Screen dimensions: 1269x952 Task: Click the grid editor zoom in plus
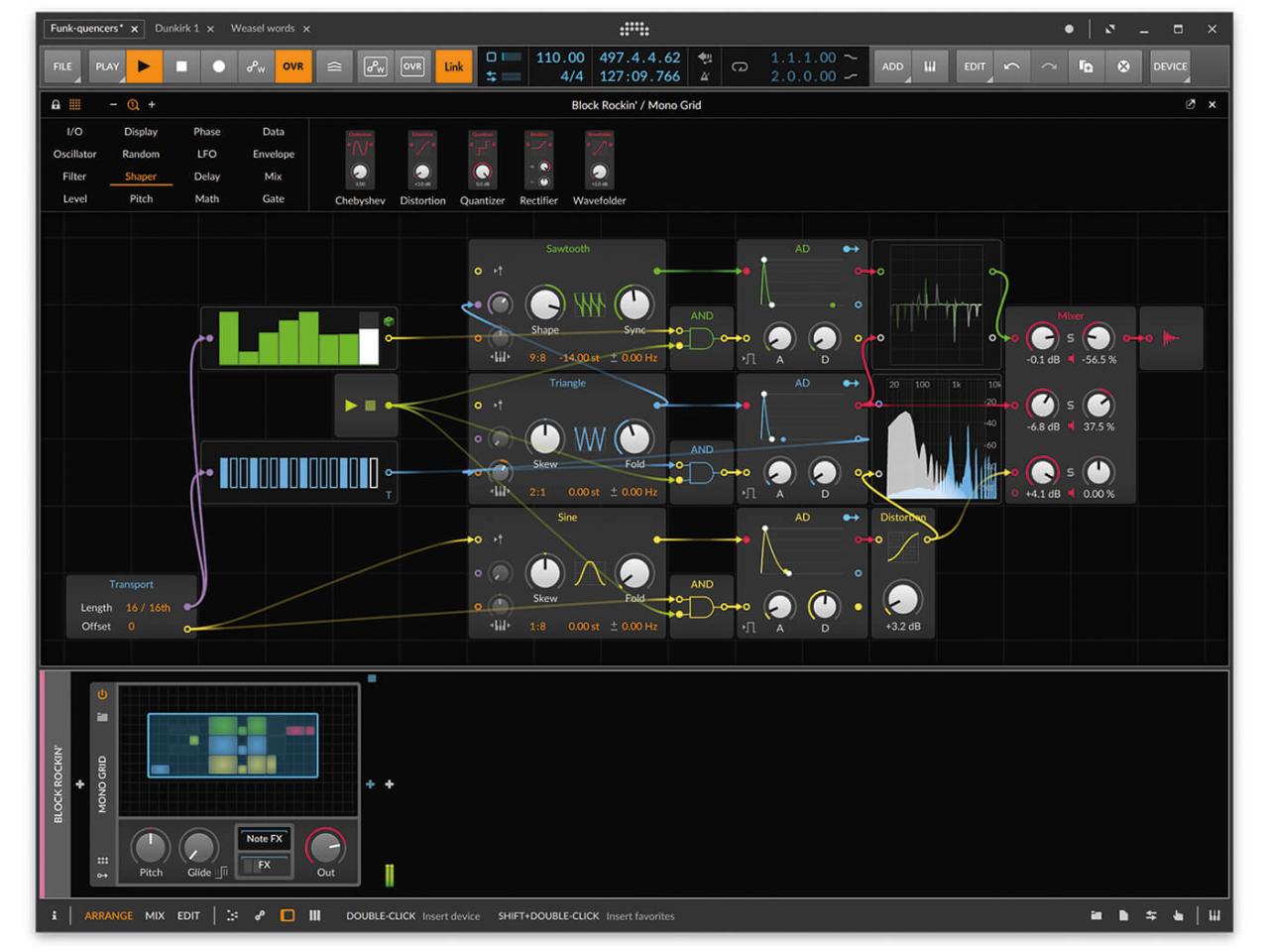pos(152,104)
